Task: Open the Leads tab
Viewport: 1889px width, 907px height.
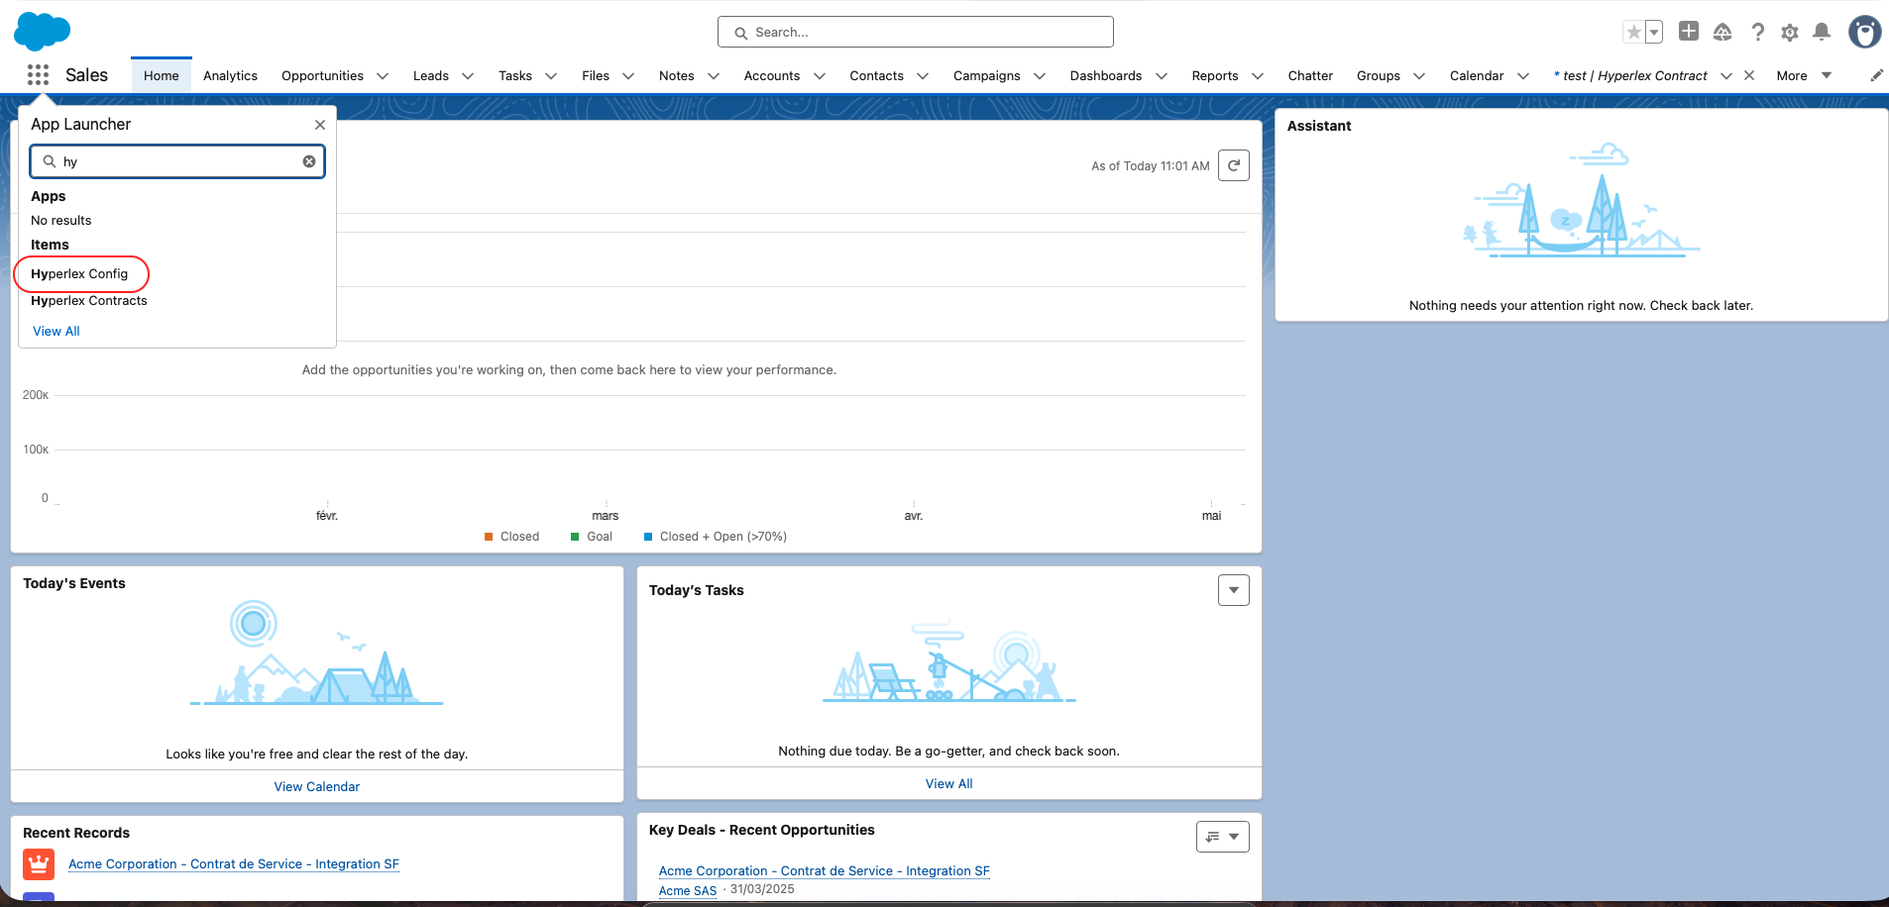Action: click(x=431, y=75)
